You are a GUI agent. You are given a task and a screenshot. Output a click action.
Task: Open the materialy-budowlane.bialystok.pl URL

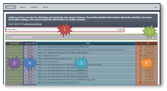pyautogui.click(x=54, y=58)
